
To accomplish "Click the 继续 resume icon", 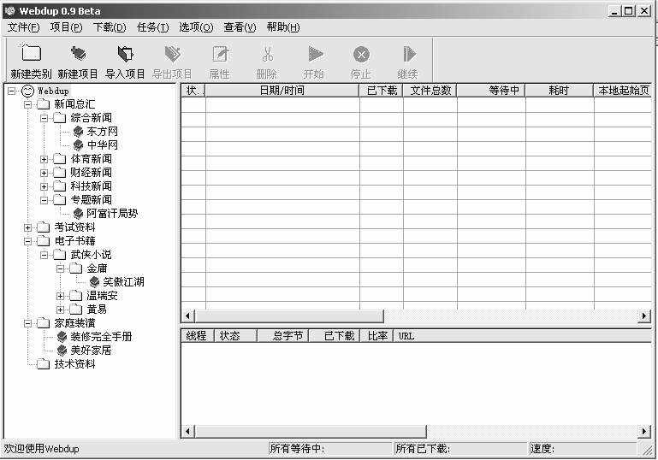I will tap(409, 54).
